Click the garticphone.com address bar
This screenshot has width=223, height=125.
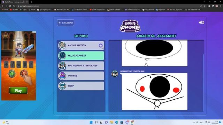click(108, 6)
